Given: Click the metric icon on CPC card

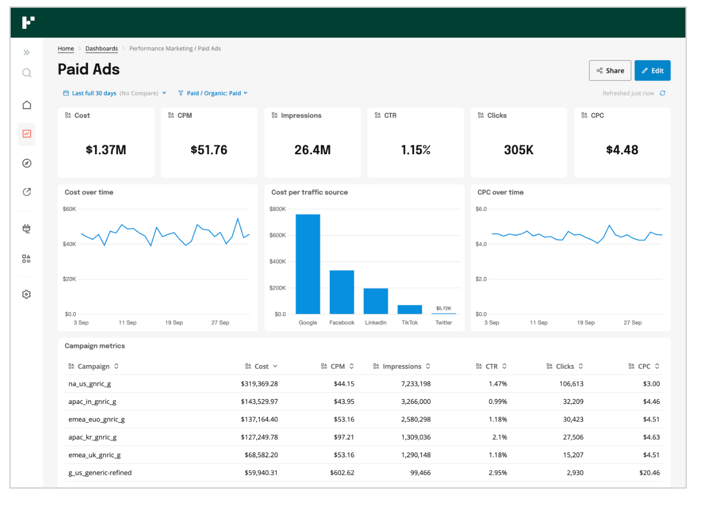Looking at the screenshot, I should 584,115.
